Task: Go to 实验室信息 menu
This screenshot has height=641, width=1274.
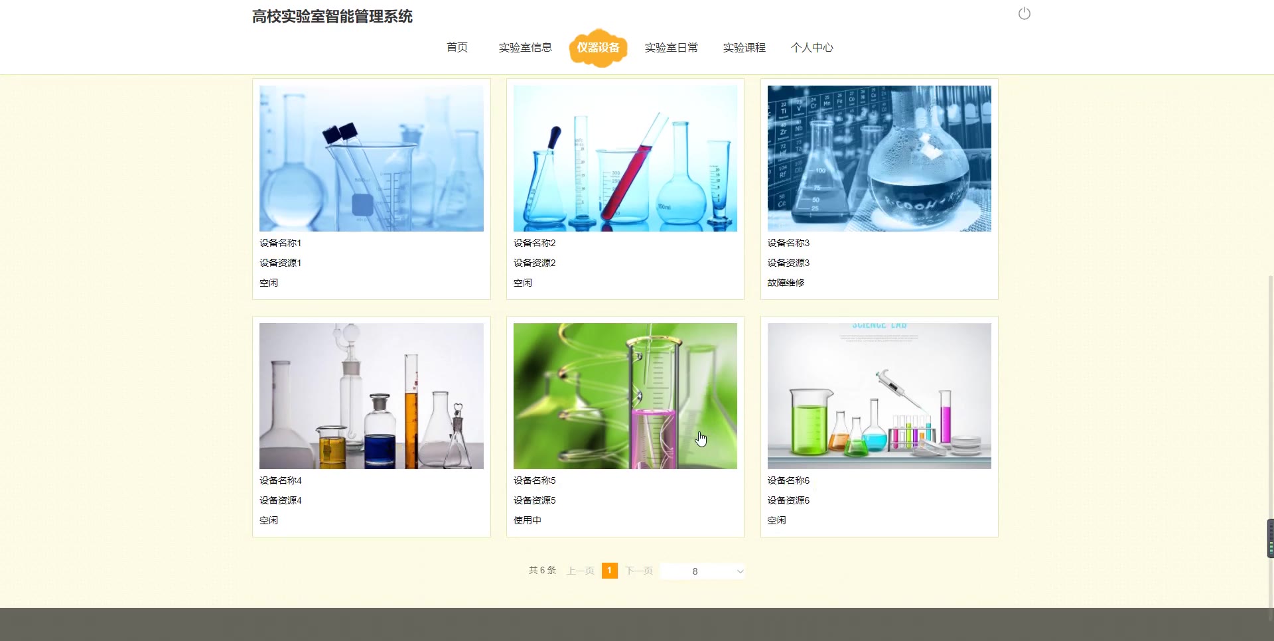Action: [526, 47]
